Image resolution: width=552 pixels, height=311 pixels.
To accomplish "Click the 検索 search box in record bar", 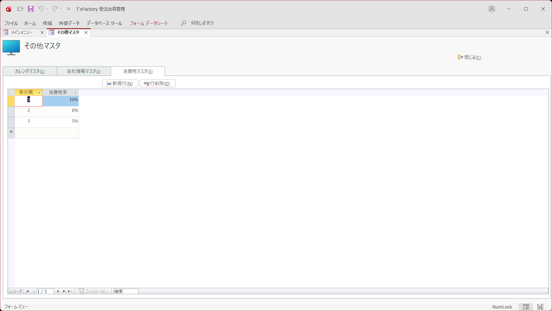I will coord(126,292).
